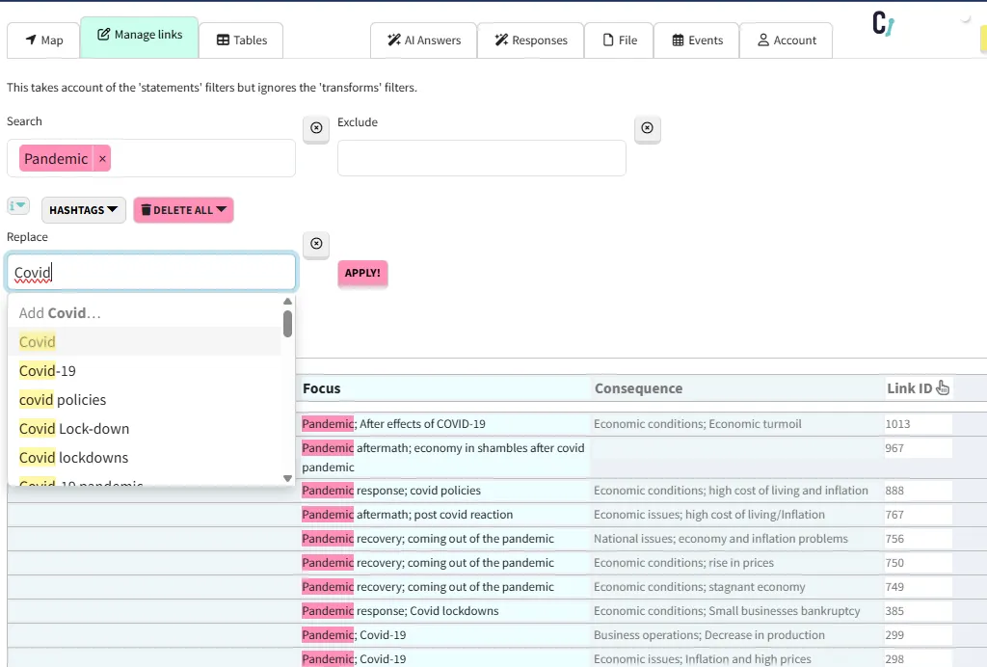Screen dimensions: 987x667
Task: Clear the Exclude field with its X button
Action: (x=647, y=128)
